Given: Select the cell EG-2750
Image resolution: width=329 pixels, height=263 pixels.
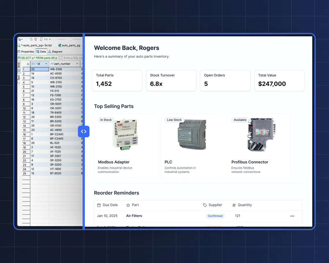Looking at the screenshot, I should tap(65, 99).
